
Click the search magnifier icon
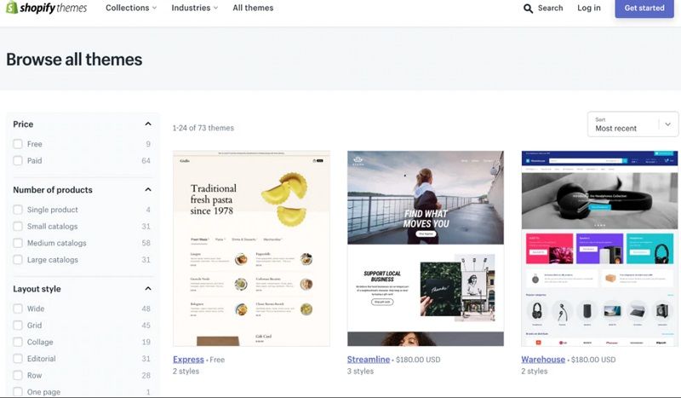click(528, 9)
